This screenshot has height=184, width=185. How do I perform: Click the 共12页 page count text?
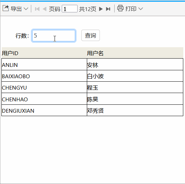88,9
